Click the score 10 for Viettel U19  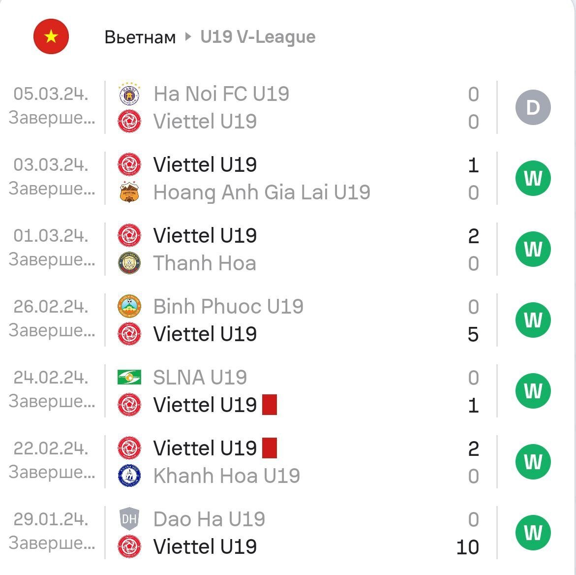click(x=467, y=547)
